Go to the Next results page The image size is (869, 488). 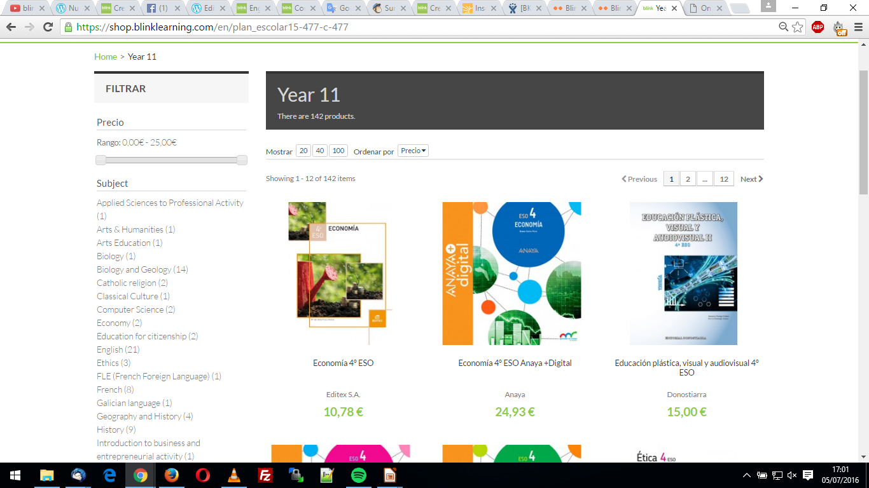tap(751, 179)
